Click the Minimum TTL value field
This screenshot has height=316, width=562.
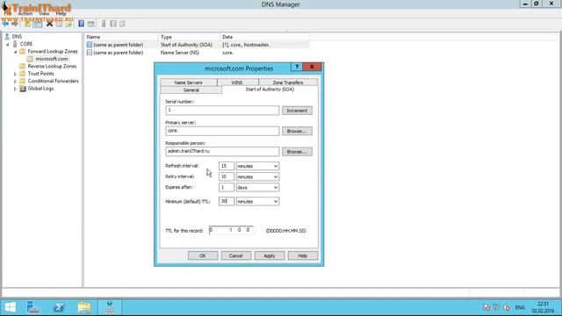click(x=227, y=202)
